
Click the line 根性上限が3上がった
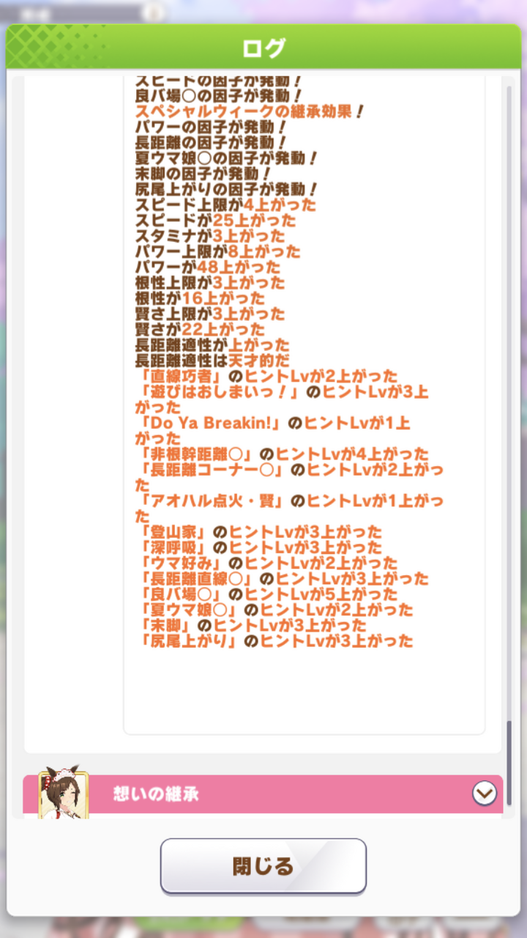point(210,282)
